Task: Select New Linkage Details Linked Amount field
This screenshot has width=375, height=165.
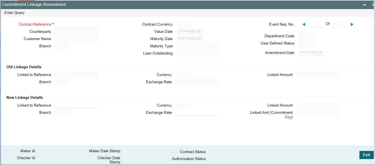Action: [317, 105]
